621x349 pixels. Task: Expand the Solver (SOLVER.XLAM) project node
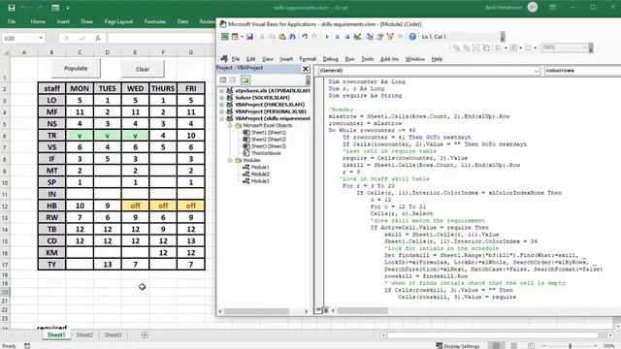[222, 98]
